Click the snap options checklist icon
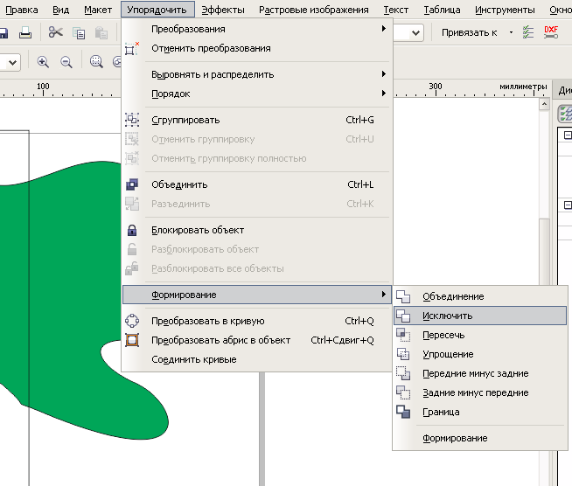This screenshot has height=486, width=572. (x=528, y=32)
